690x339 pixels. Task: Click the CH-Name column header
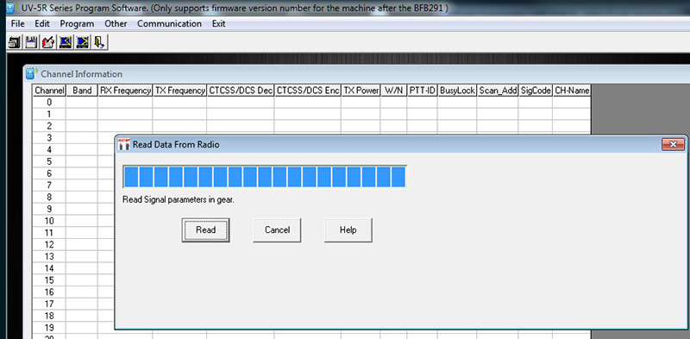click(x=572, y=91)
